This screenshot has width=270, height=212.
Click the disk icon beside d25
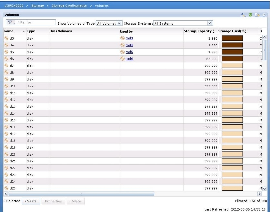click(x=6, y=188)
